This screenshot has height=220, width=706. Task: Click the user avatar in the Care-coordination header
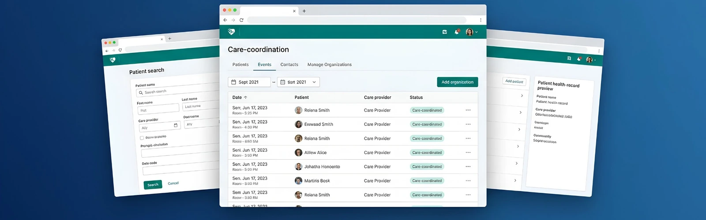point(469,32)
